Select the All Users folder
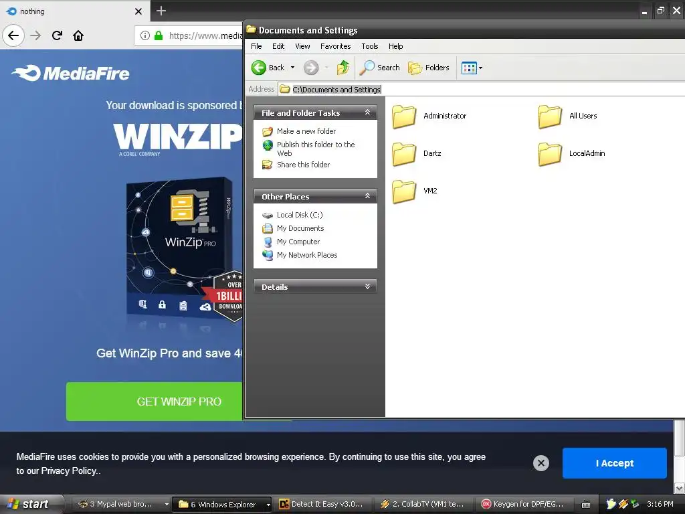 click(x=567, y=116)
